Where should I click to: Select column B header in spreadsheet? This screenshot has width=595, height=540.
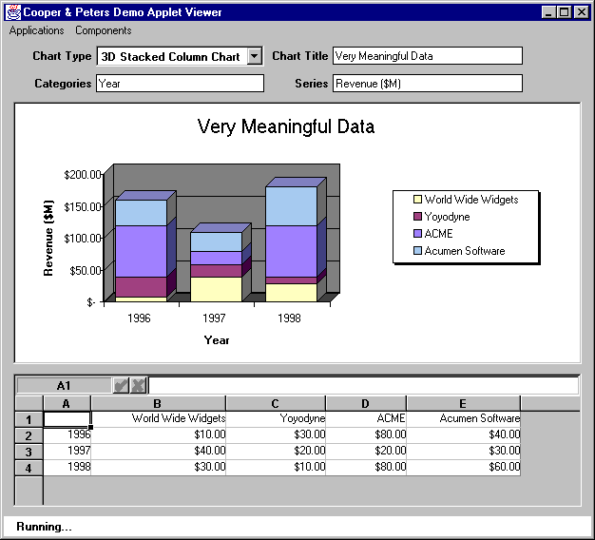pos(158,403)
